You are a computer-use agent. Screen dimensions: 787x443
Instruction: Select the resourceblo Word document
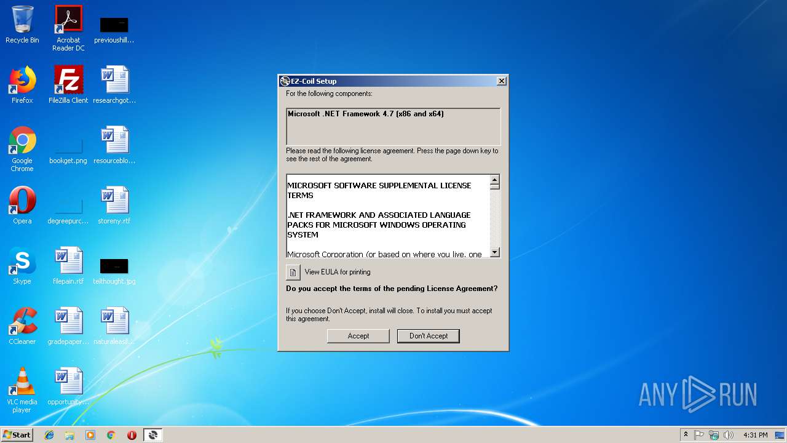[114, 145]
